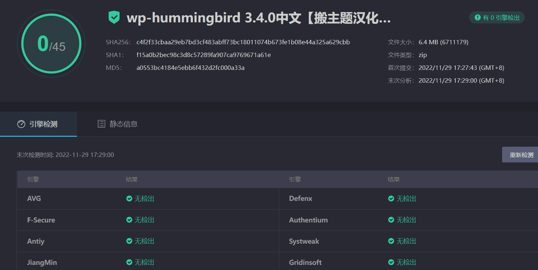The image size is (538, 270).
Task: Click the right 引擎 column header
Action: coord(295,180)
